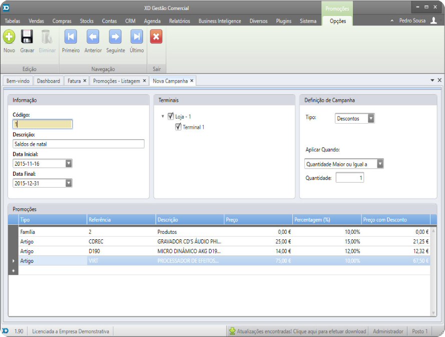This screenshot has width=445, height=337.
Task: Open the Vendas menu
Action: pos(36,21)
